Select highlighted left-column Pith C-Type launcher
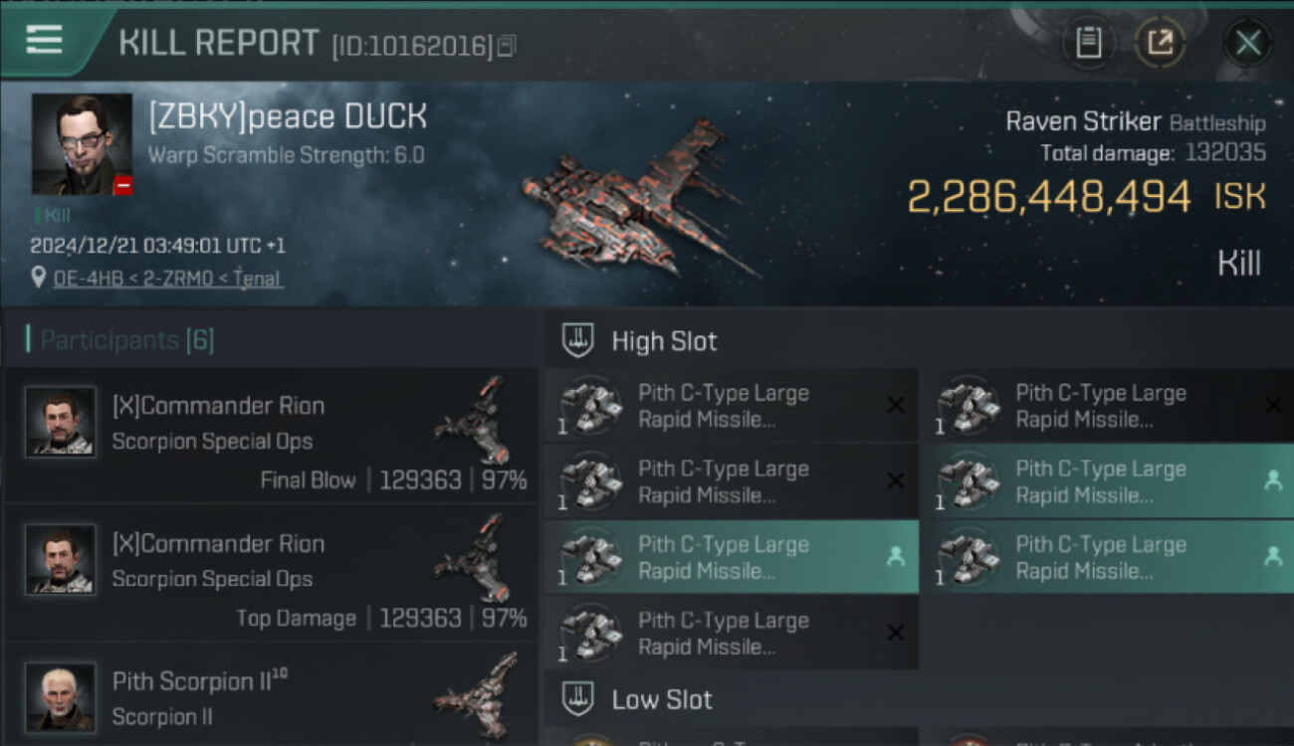 pyautogui.click(x=732, y=557)
